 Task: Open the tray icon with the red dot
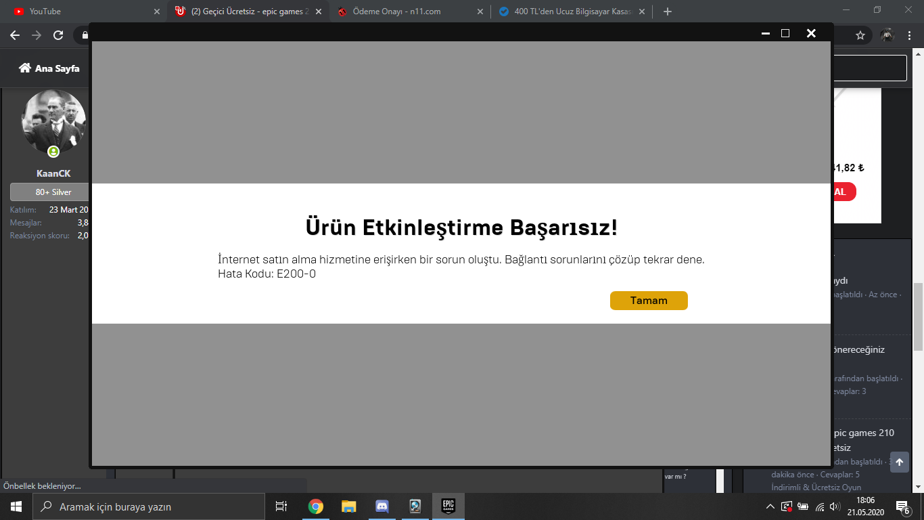787,506
